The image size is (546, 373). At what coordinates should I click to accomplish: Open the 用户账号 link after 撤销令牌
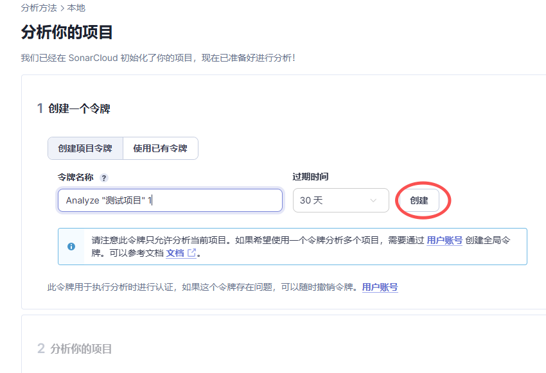[380, 287]
